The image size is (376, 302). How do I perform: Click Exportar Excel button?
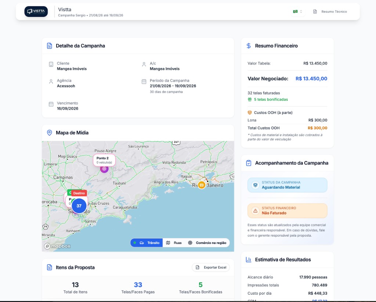pyautogui.click(x=211, y=267)
